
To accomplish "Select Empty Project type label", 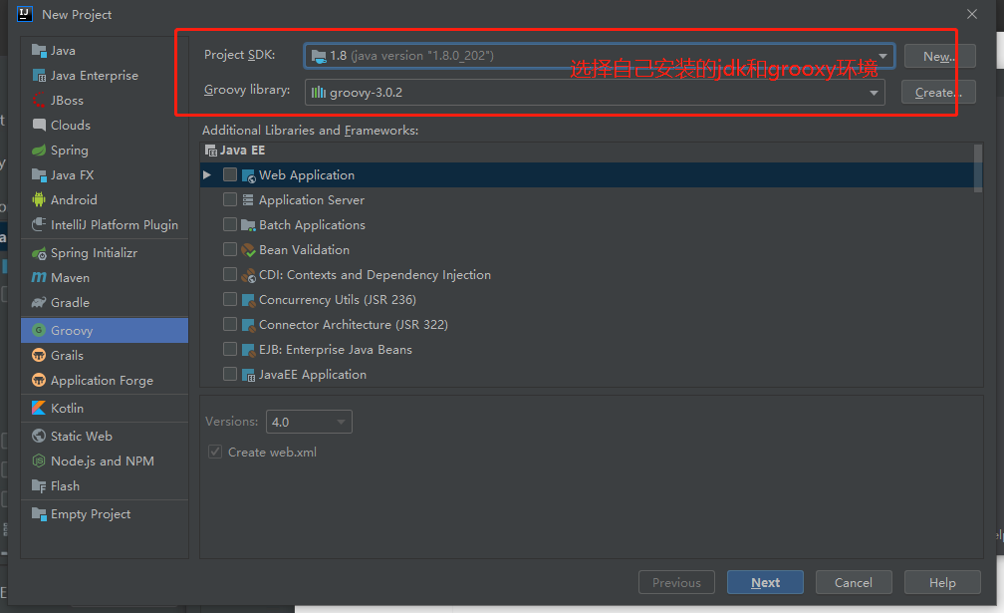I will [x=91, y=514].
